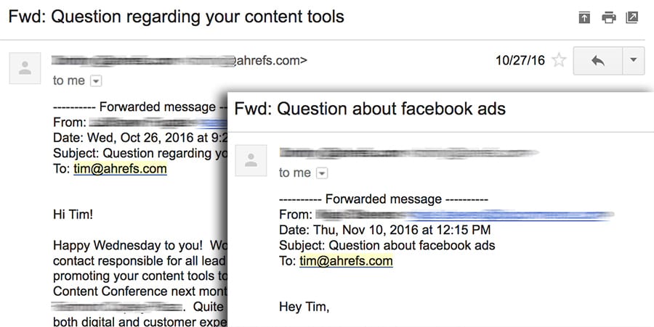Click the collapse all icon

pyautogui.click(x=584, y=17)
